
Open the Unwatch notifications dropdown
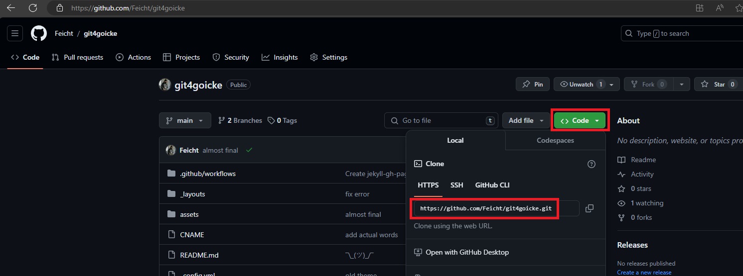pos(587,85)
